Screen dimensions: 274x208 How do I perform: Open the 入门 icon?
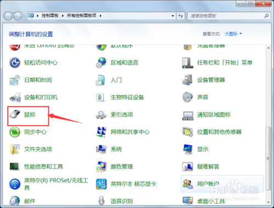[101, 80]
